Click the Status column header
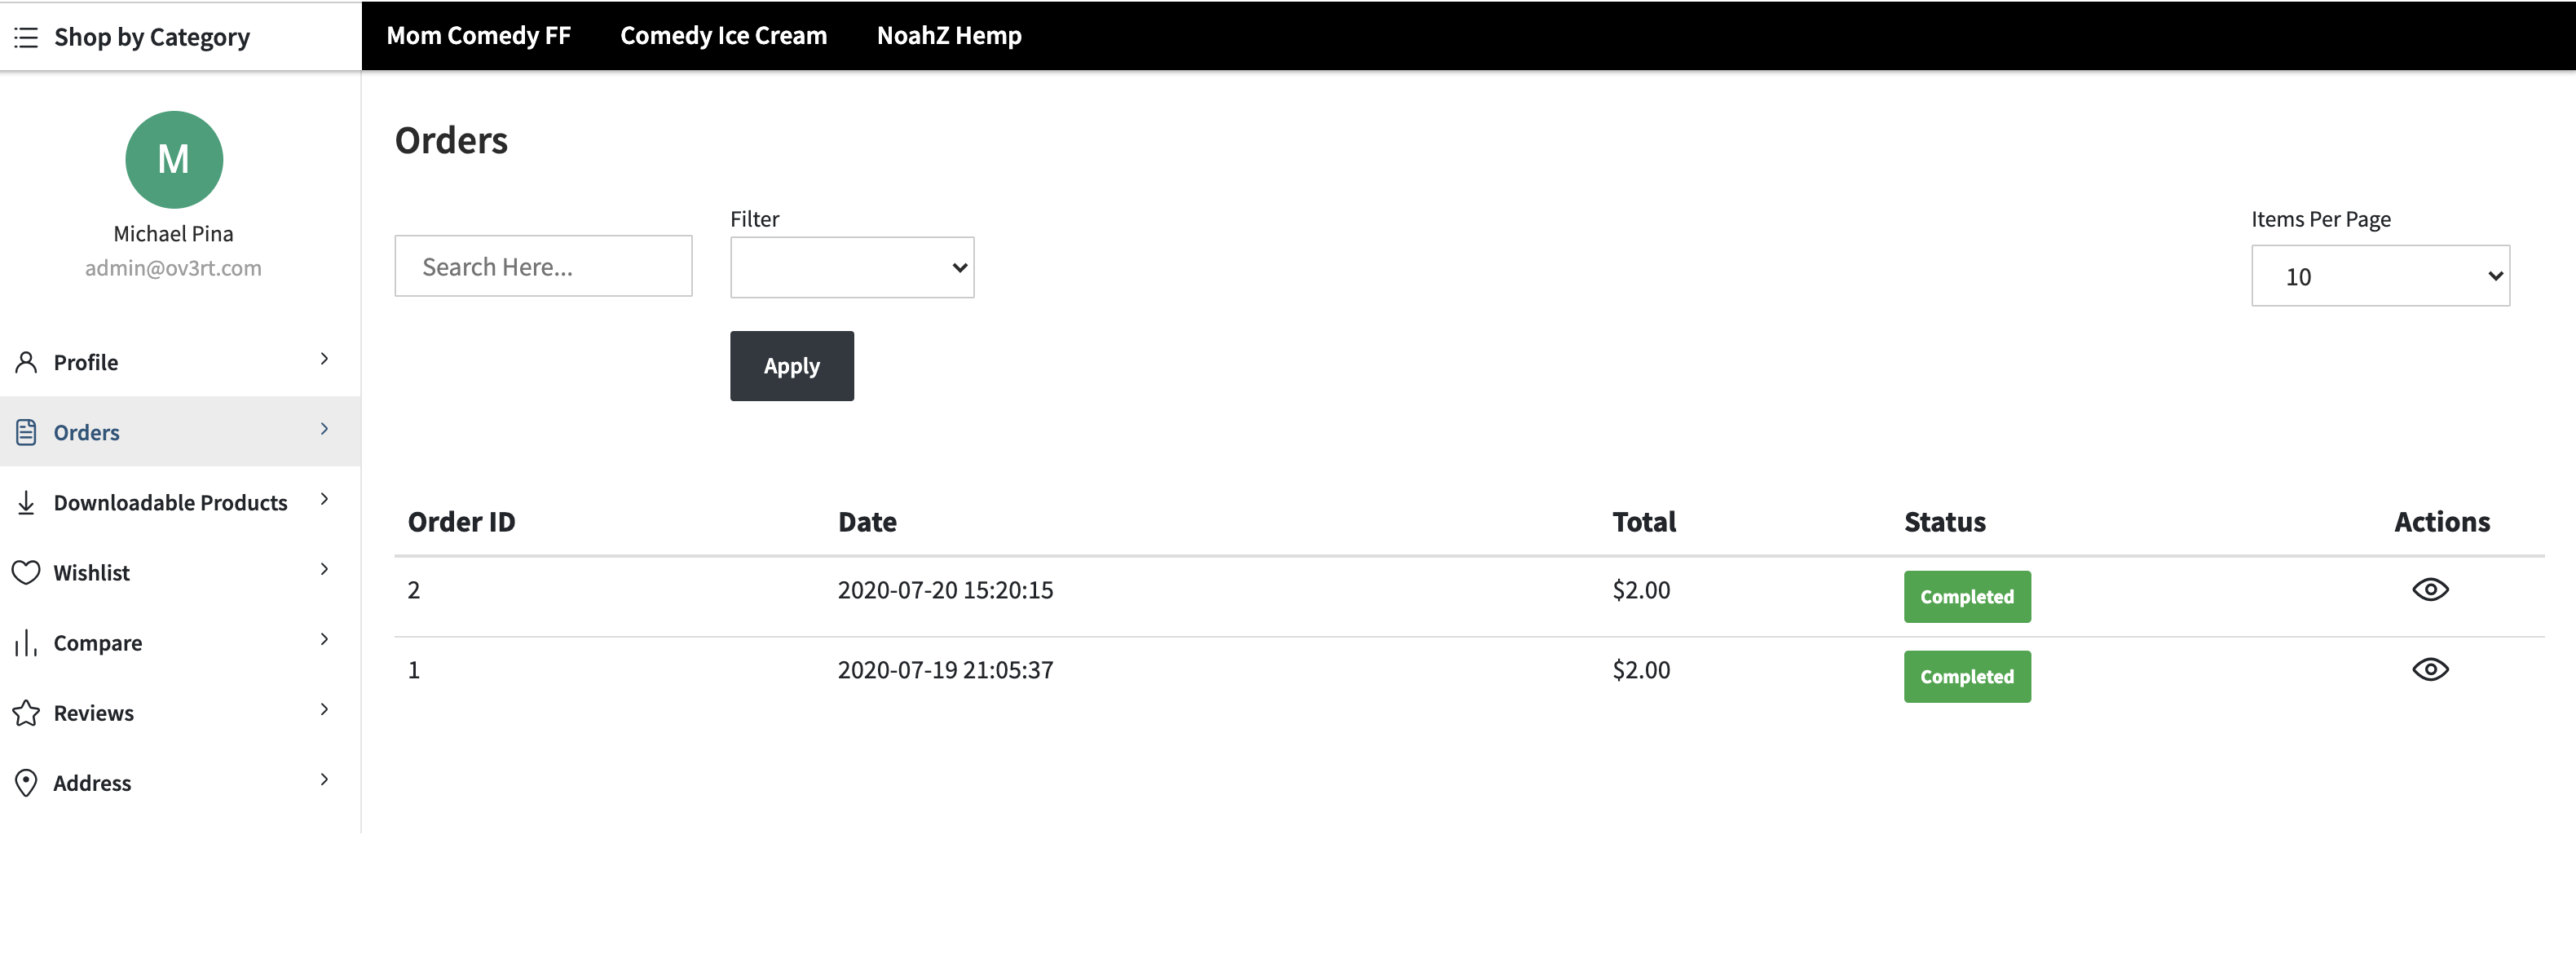 point(1945,522)
